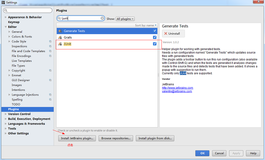Click the JUnit plugin icon
This screenshot has width=265, height=160.
[60, 44]
